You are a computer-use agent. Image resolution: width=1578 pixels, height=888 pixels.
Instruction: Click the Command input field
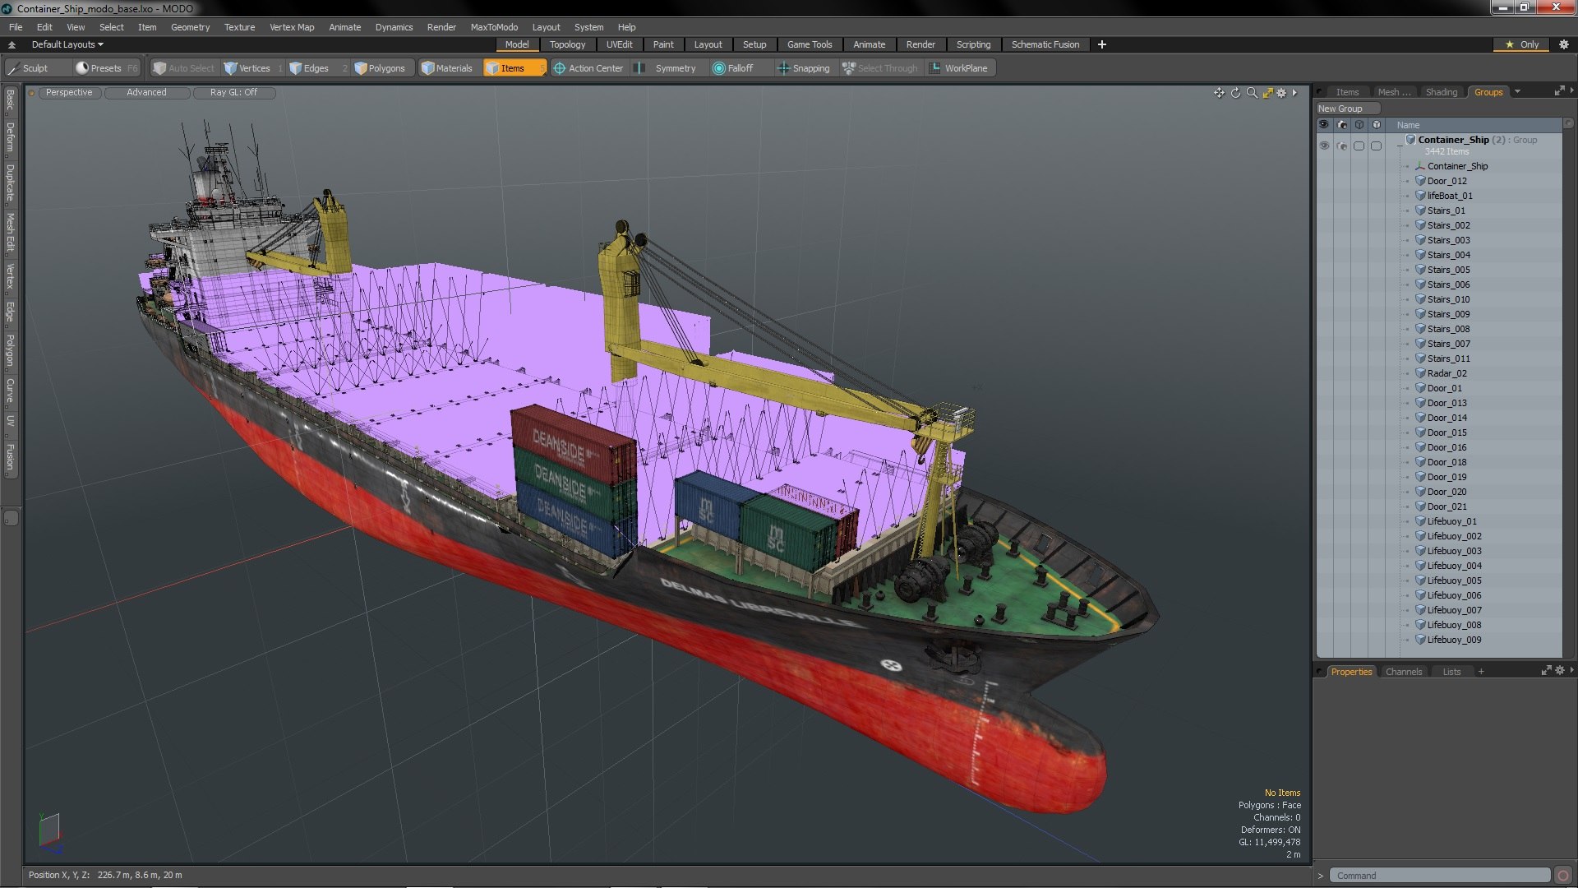1440,876
